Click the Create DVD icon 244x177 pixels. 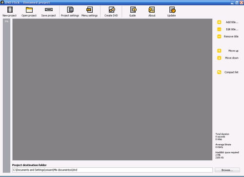112,10
